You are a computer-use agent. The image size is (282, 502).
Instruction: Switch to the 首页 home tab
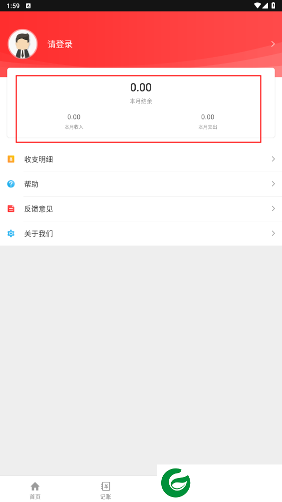(x=35, y=490)
